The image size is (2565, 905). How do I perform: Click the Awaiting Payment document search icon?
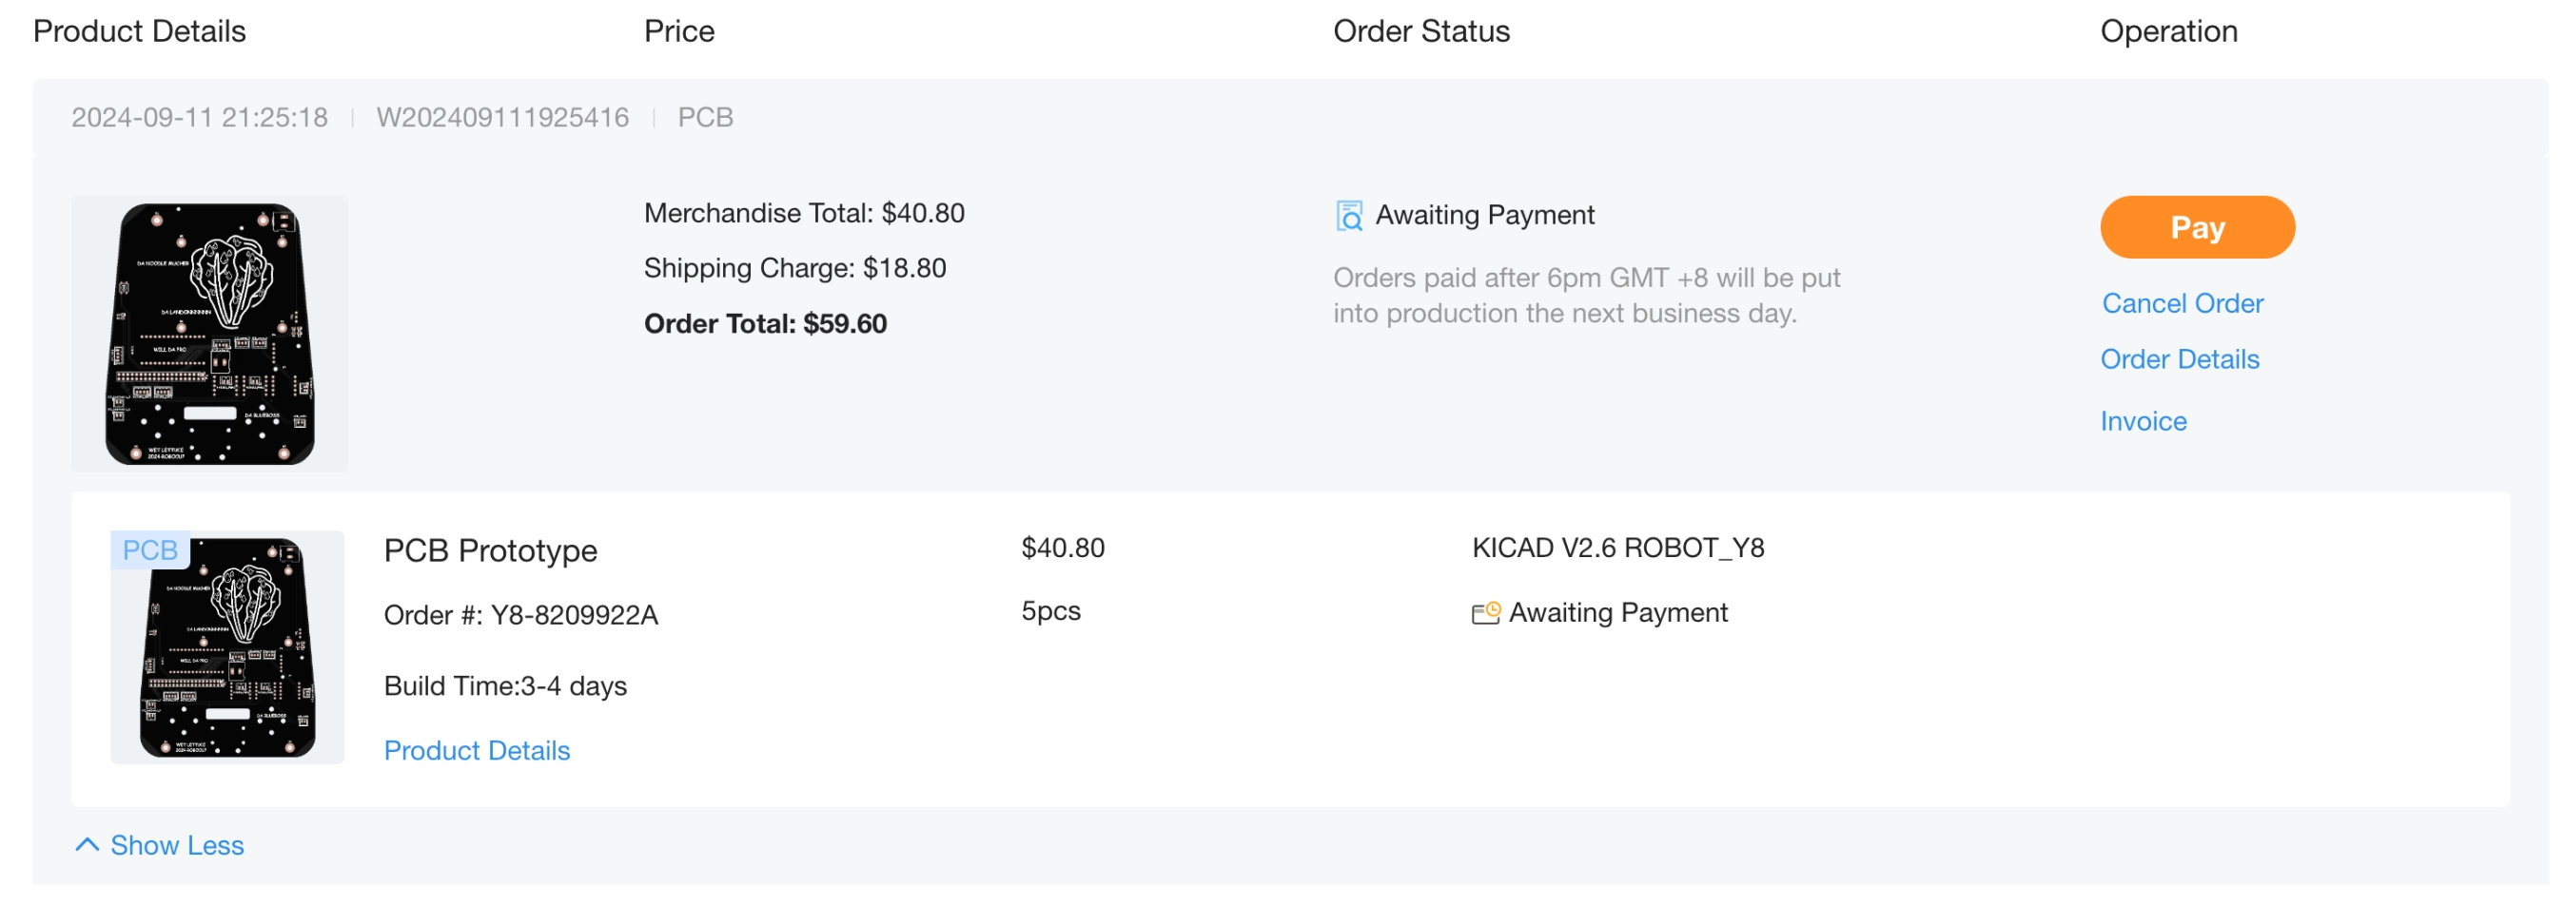coord(1348,216)
